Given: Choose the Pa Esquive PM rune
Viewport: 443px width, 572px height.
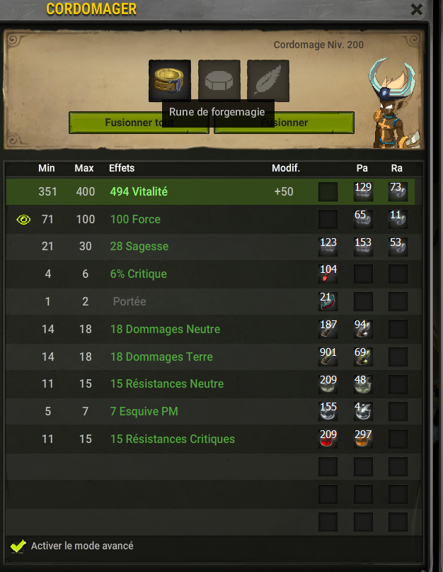Looking at the screenshot, I should (x=363, y=411).
